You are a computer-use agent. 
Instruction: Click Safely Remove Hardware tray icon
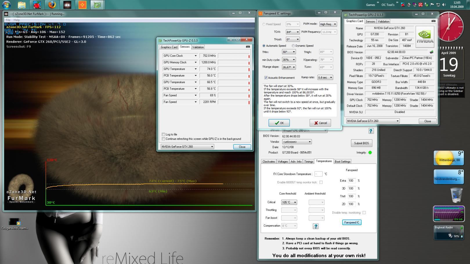point(426,5)
